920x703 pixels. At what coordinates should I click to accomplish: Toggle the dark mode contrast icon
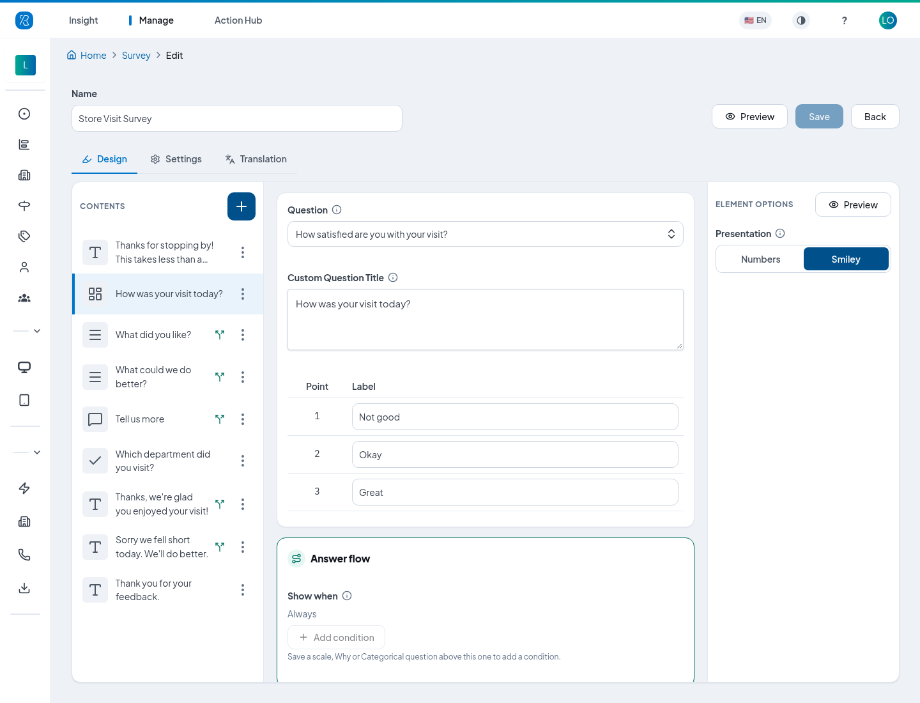(801, 20)
